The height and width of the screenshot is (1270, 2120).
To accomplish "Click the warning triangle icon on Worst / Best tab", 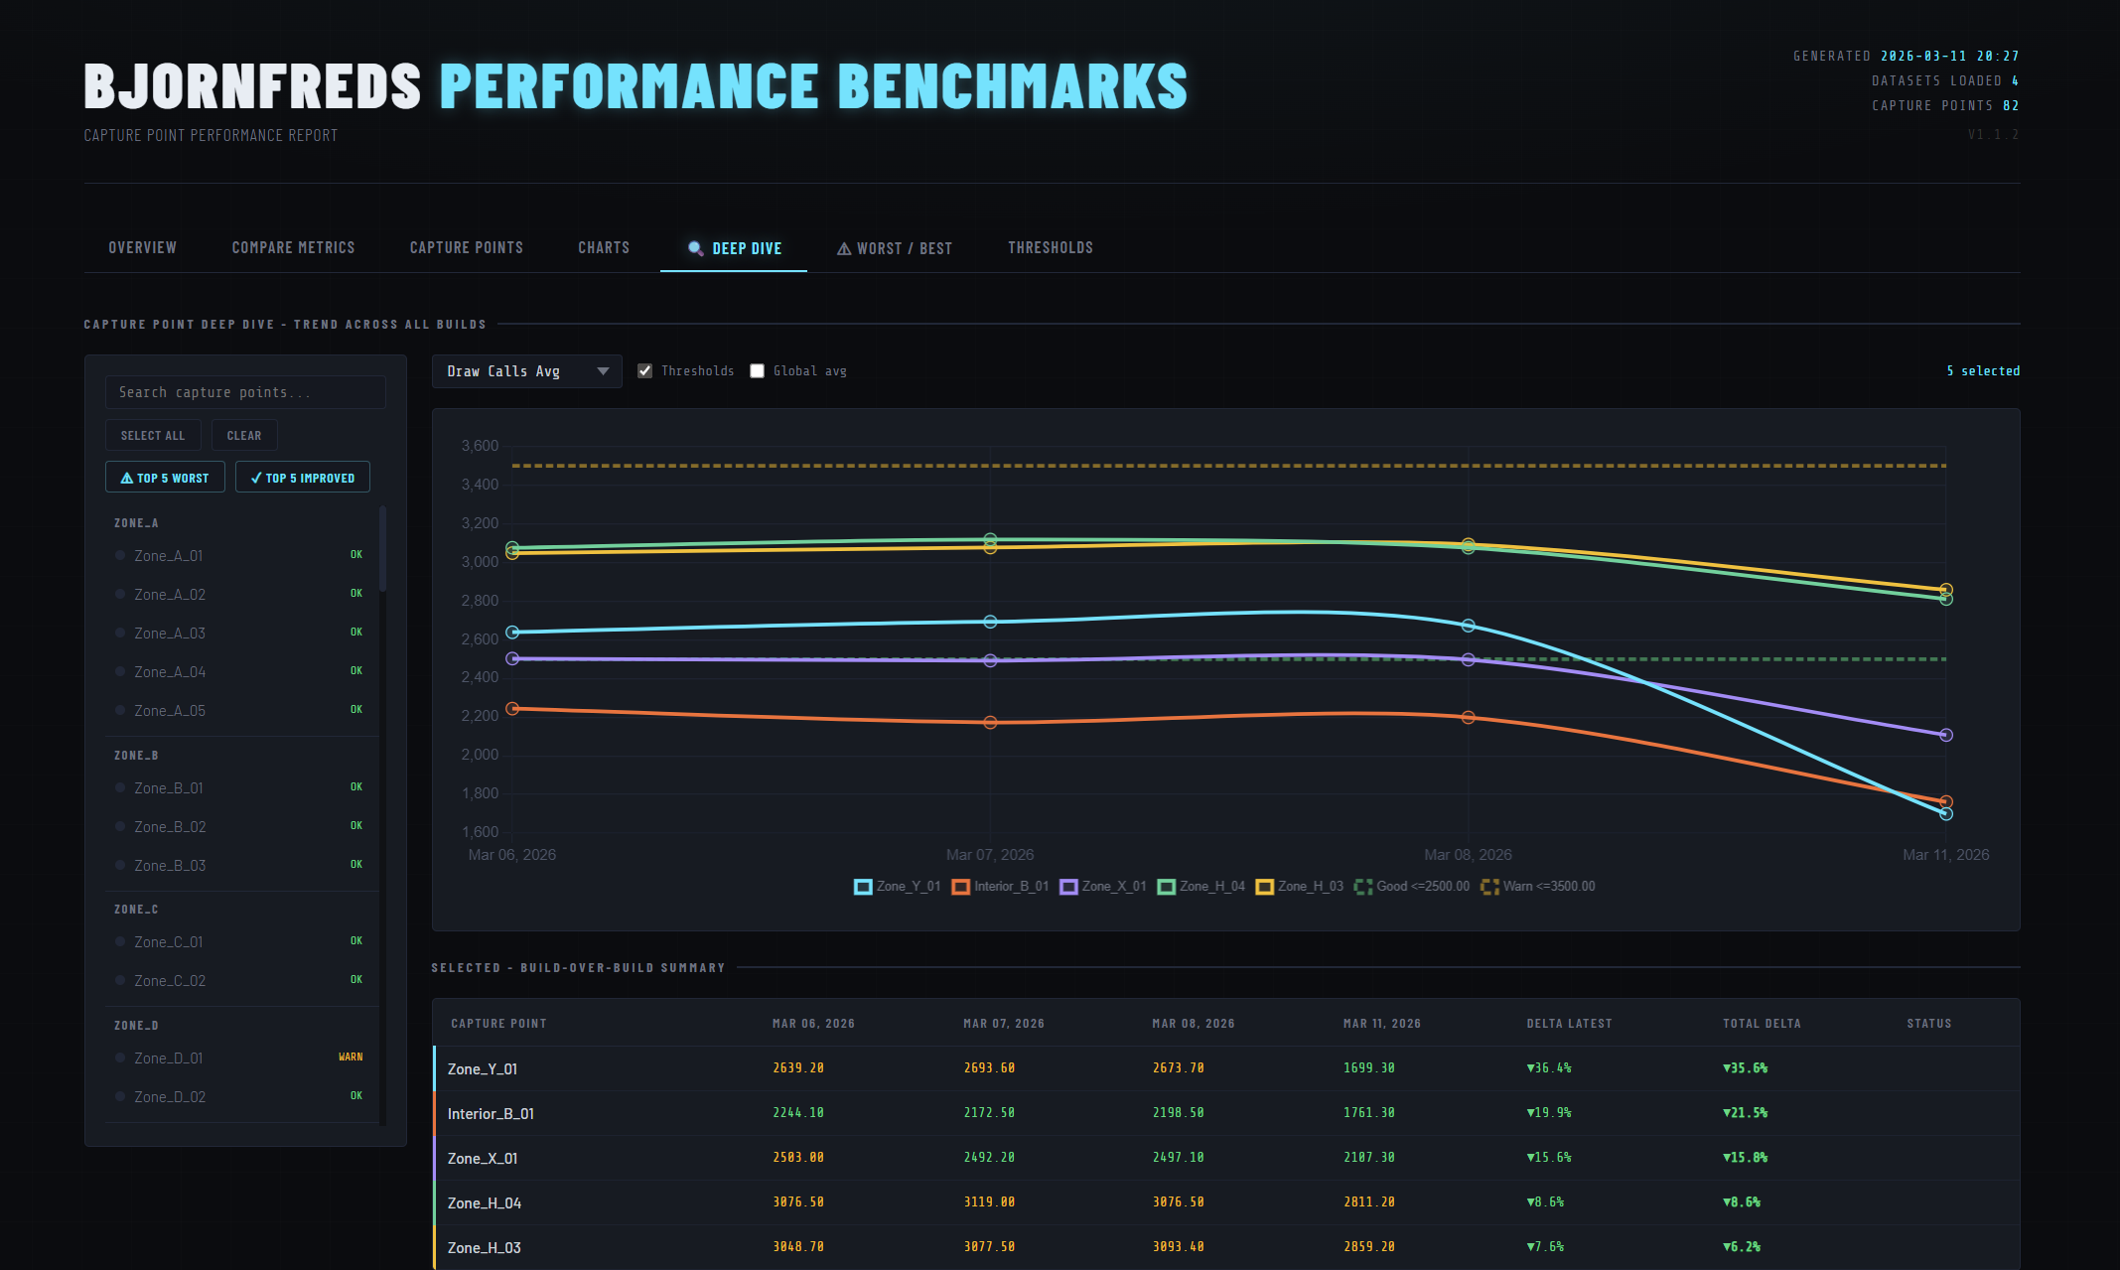I will pyautogui.click(x=843, y=248).
